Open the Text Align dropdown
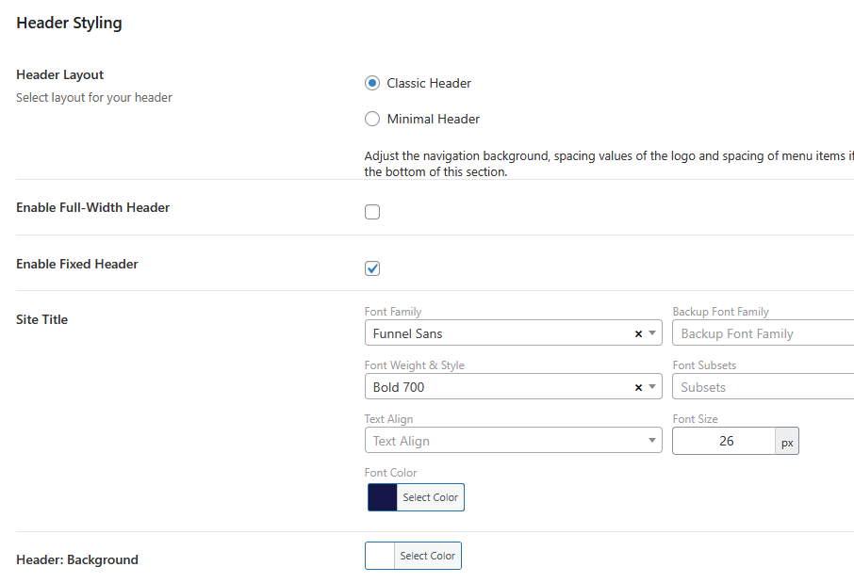The width and height of the screenshot is (854, 583). 513,441
